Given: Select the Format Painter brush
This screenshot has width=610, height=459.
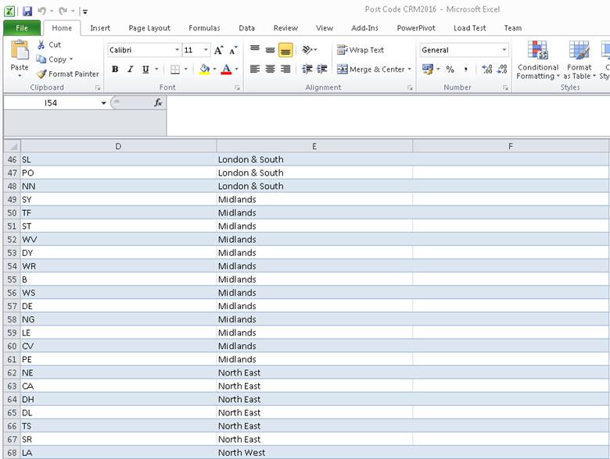Looking at the screenshot, I should coord(41,74).
